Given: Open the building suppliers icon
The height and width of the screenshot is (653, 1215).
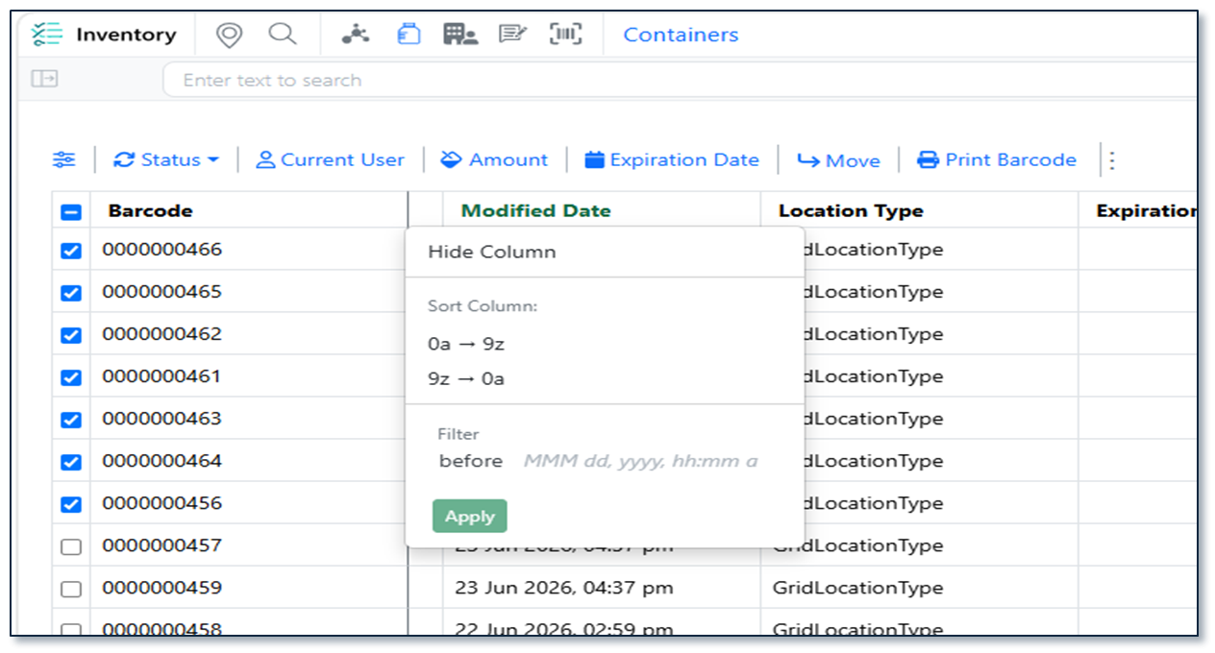Looking at the screenshot, I should [460, 35].
